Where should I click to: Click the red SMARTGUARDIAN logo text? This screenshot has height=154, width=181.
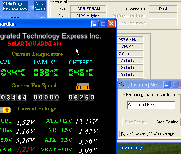pyautogui.click(x=34, y=44)
